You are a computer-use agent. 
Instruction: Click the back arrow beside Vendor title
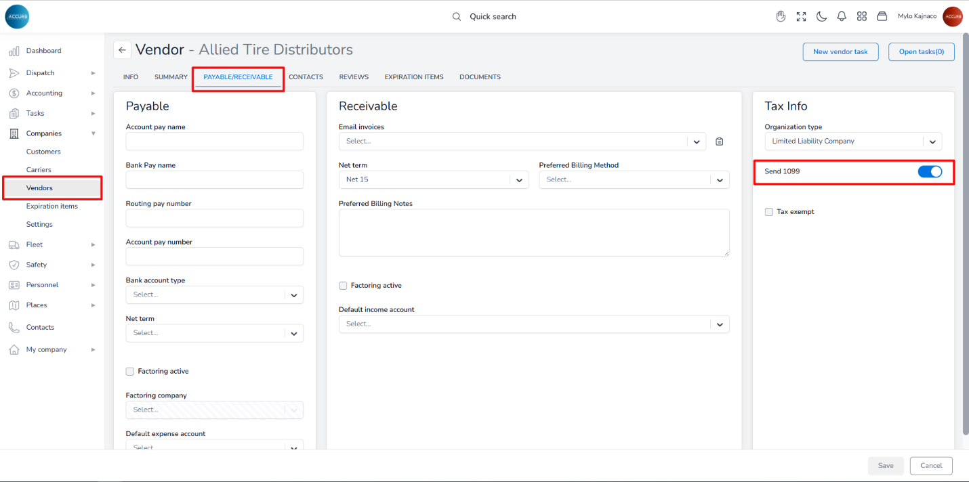(122, 50)
